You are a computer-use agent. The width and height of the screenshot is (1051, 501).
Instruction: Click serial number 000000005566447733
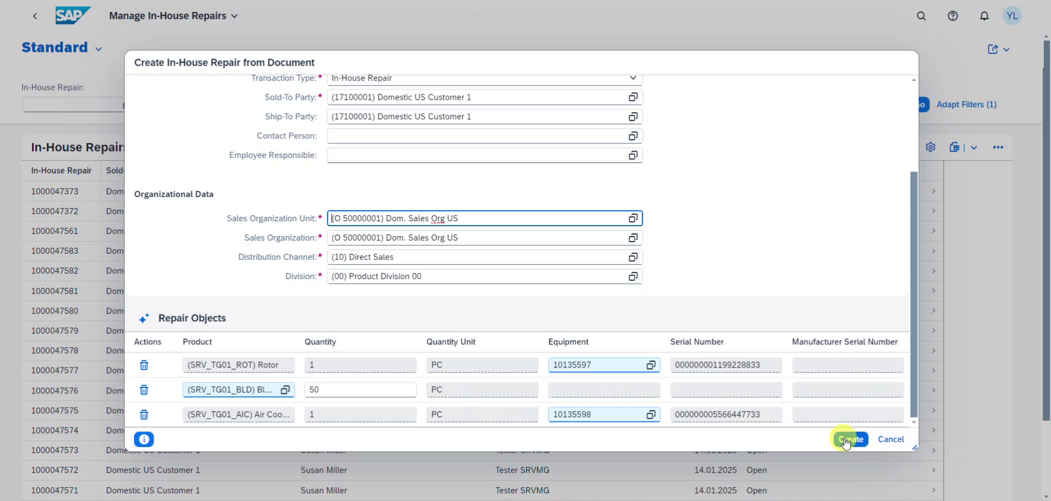[726, 414]
